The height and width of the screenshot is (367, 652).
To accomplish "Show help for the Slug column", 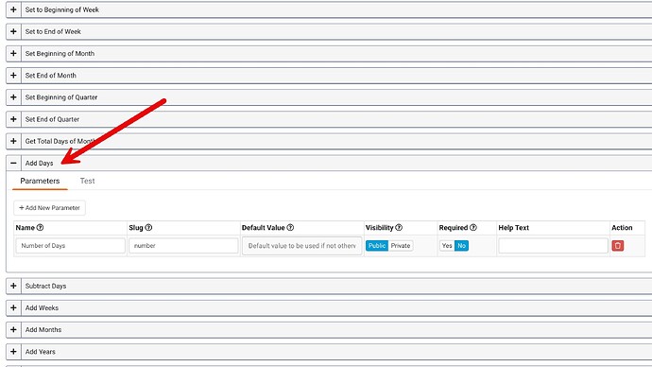I will 148,228.
